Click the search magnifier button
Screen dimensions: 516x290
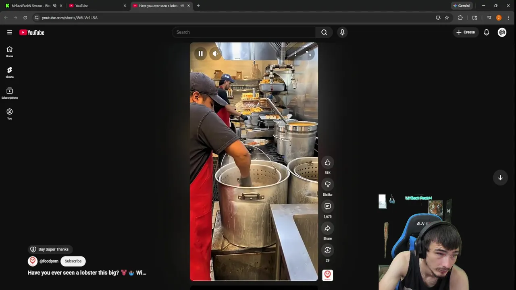[x=324, y=32]
